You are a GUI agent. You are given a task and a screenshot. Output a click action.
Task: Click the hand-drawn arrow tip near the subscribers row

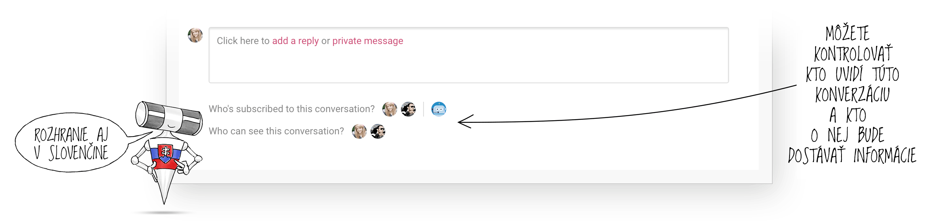465,122
